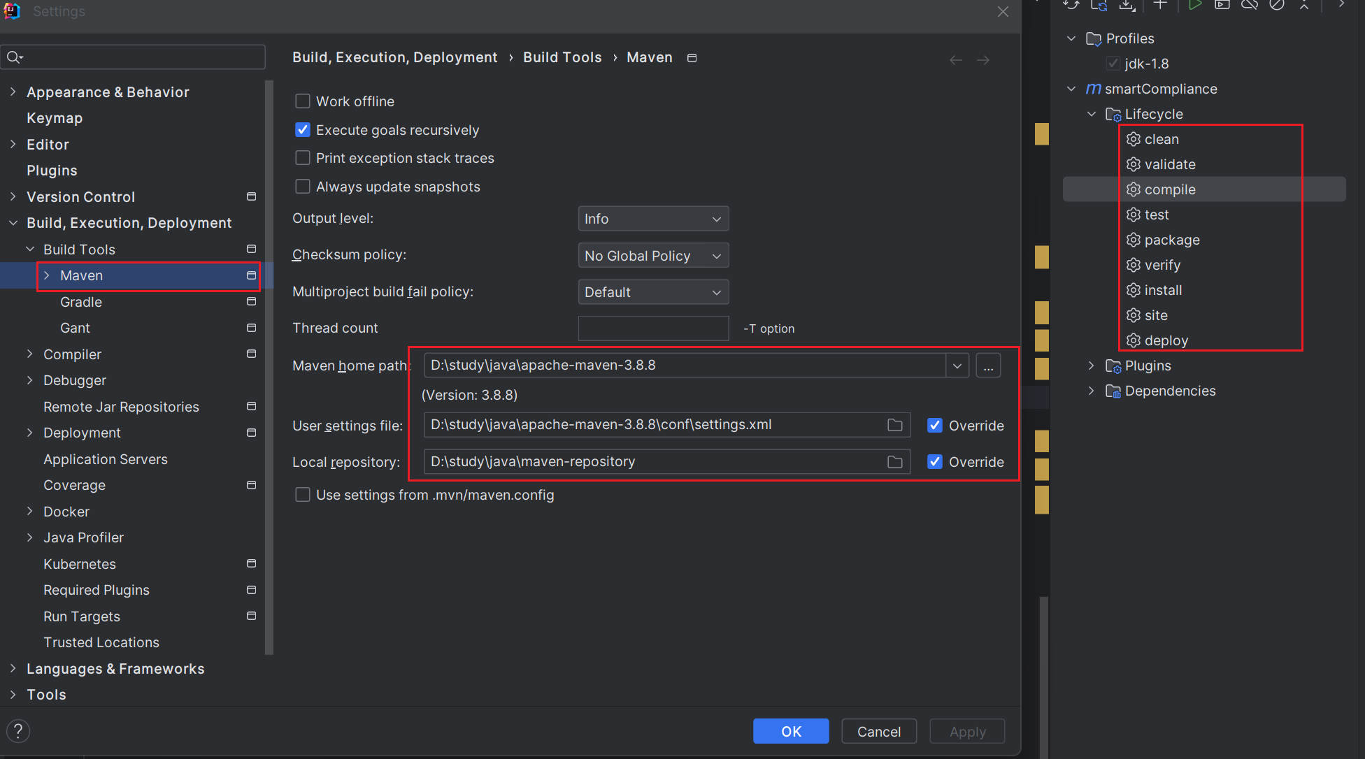This screenshot has height=759, width=1365.
Task: Click the OK button
Action: pyautogui.click(x=791, y=731)
